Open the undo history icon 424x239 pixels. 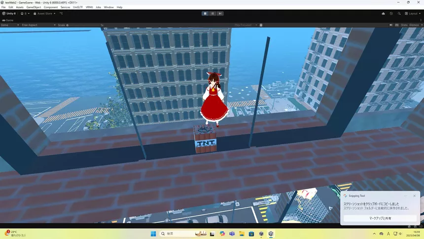tap(391, 13)
